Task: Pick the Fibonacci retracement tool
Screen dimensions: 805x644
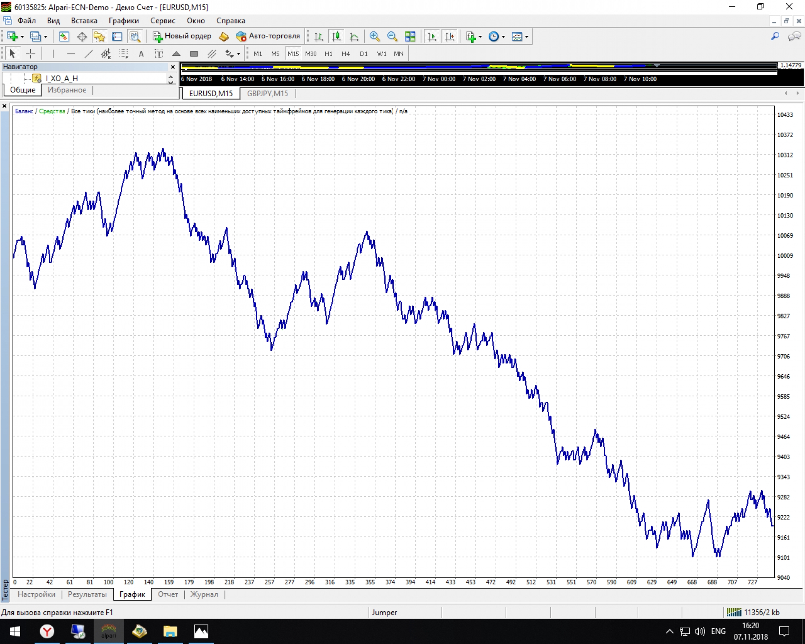Action: click(124, 54)
